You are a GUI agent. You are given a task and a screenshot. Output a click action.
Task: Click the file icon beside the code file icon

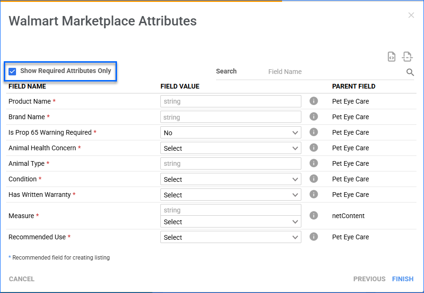point(407,57)
